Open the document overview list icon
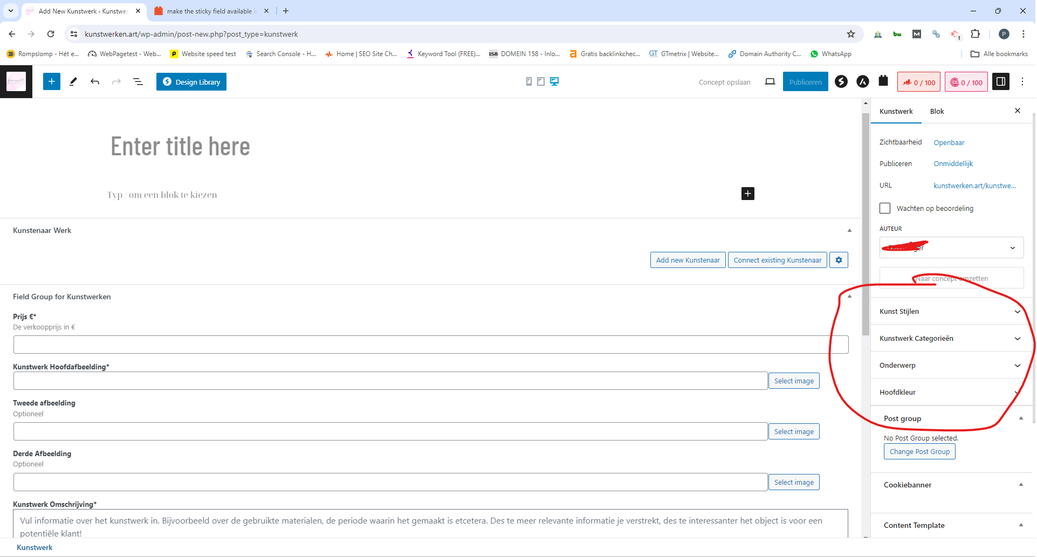 138,81
